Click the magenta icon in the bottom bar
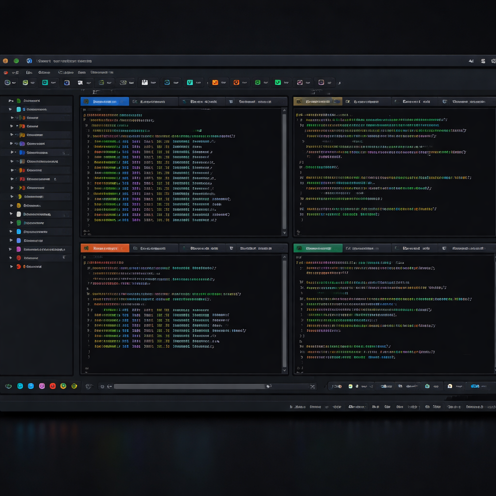Screen dimensions: 496x496 42,386
